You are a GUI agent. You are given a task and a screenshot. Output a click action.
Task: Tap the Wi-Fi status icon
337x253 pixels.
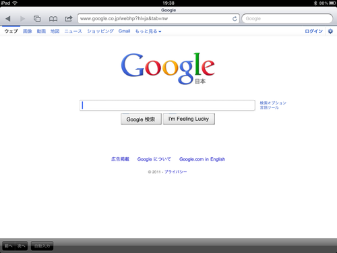(x=15, y=3)
